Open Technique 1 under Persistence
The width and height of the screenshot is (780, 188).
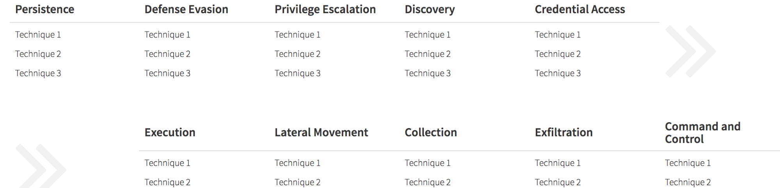click(x=38, y=35)
